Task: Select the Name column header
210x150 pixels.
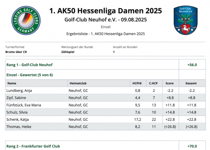Action: pyautogui.click(x=12, y=83)
